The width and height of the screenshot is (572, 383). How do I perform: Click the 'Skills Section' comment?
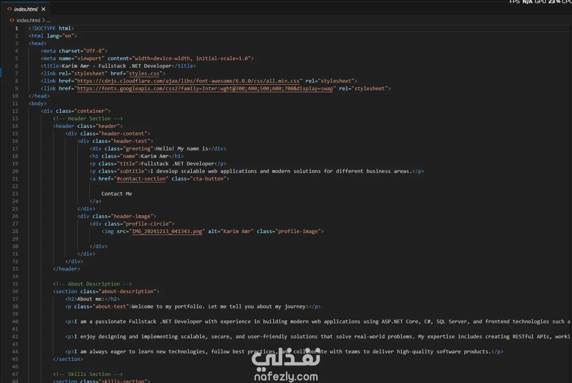(x=88, y=374)
